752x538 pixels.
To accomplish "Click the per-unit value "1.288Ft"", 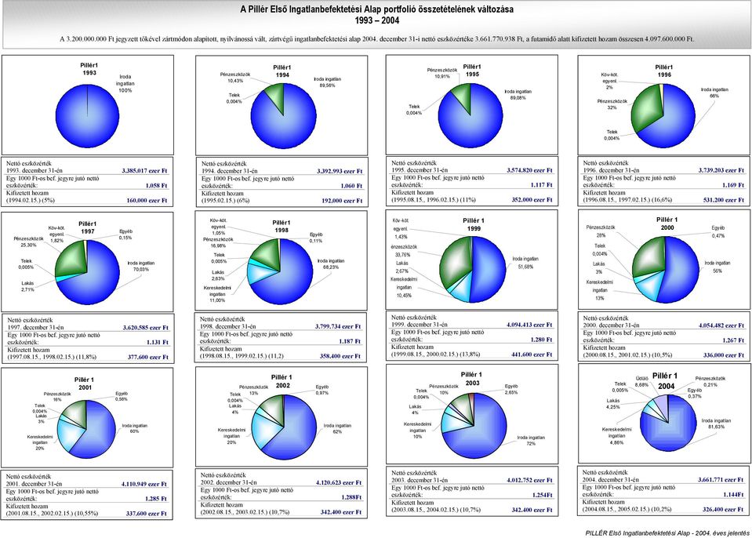I will point(351,498).
